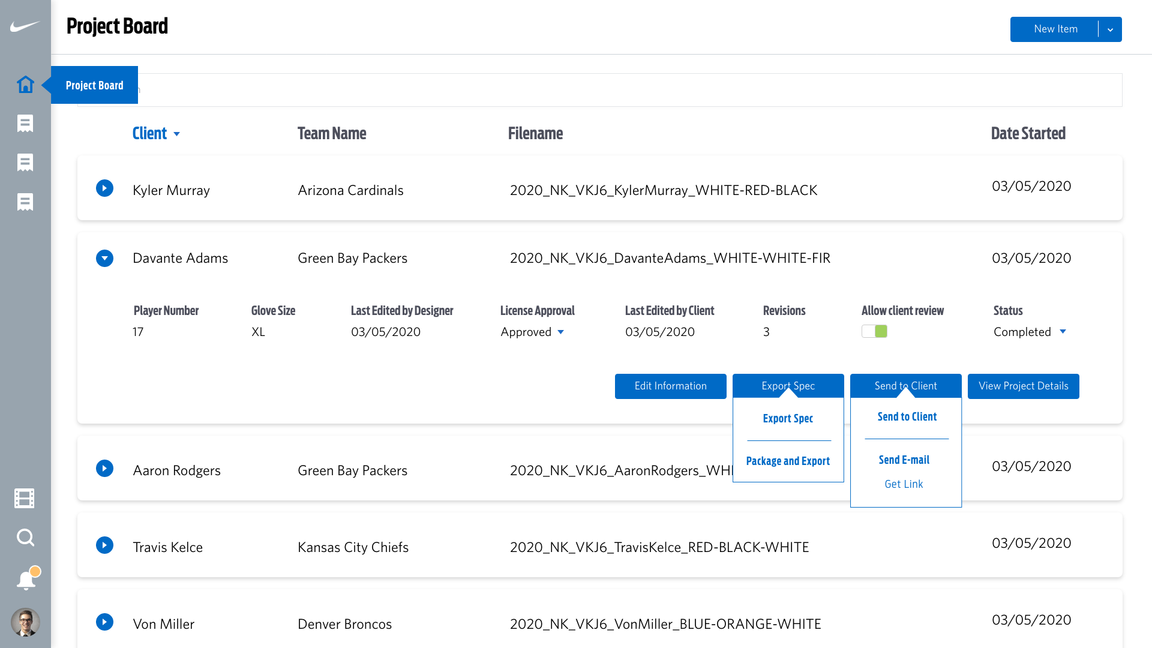Open the New Item dropdown arrow
Image resolution: width=1152 pixels, height=648 pixels.
(1110, 29)
